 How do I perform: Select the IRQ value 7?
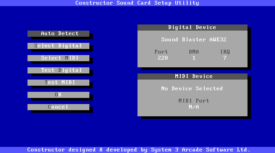coord(225,58)
